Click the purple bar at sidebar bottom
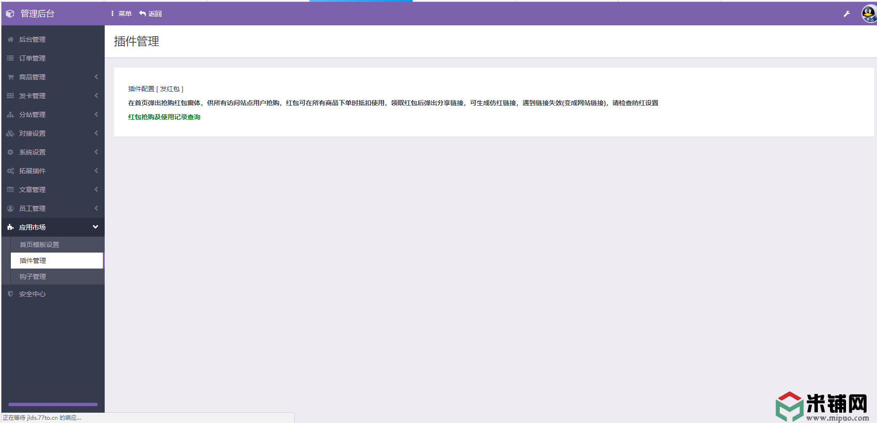Viewport: 877px width, 423px height. 52,404
